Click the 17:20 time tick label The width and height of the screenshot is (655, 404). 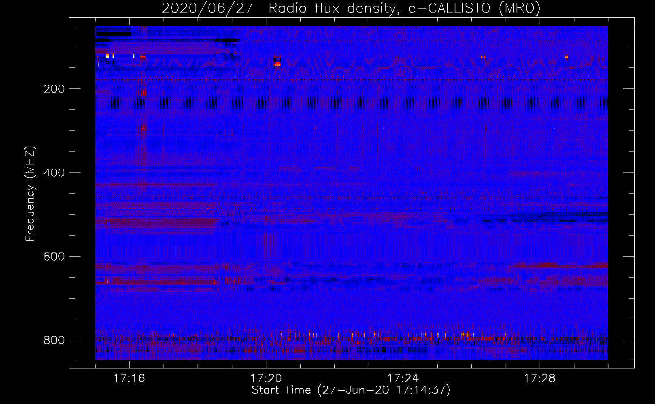pyautogui.click(x=266, y=378)
